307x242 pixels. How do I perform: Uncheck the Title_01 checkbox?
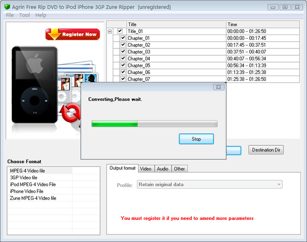[120, 31]
